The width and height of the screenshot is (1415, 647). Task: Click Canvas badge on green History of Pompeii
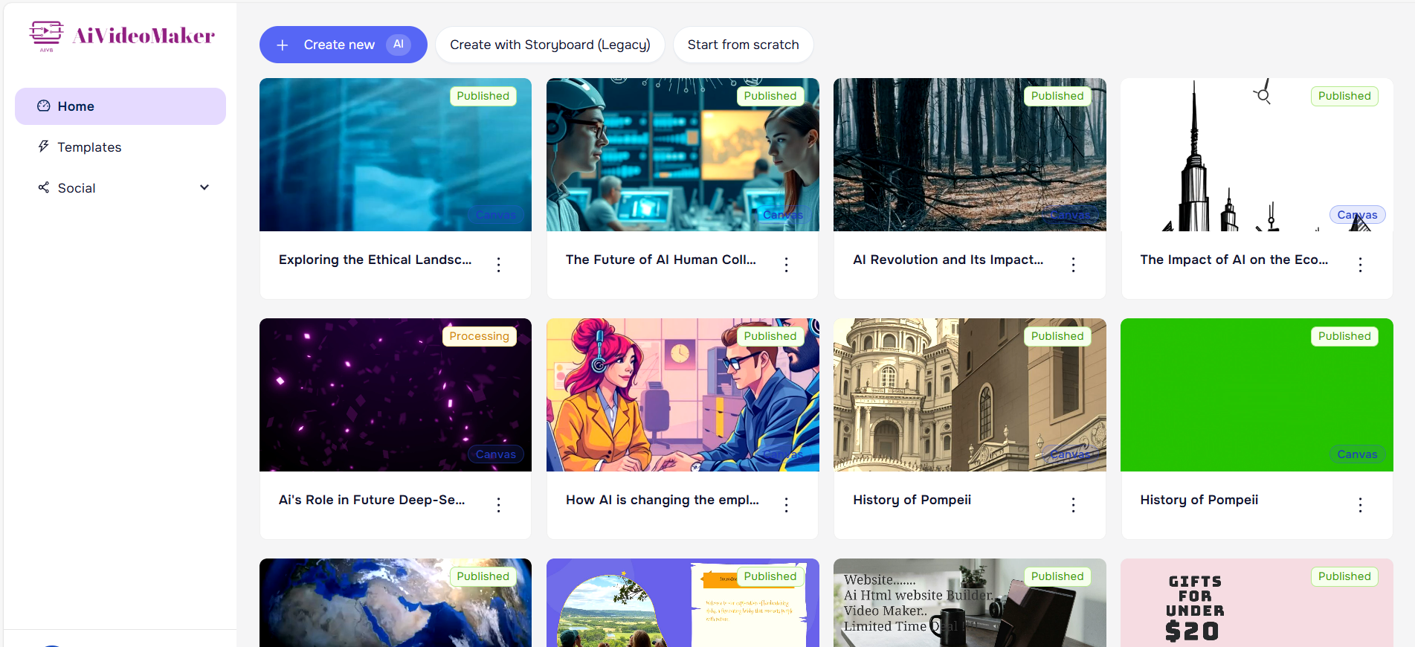coord(1357,454)
